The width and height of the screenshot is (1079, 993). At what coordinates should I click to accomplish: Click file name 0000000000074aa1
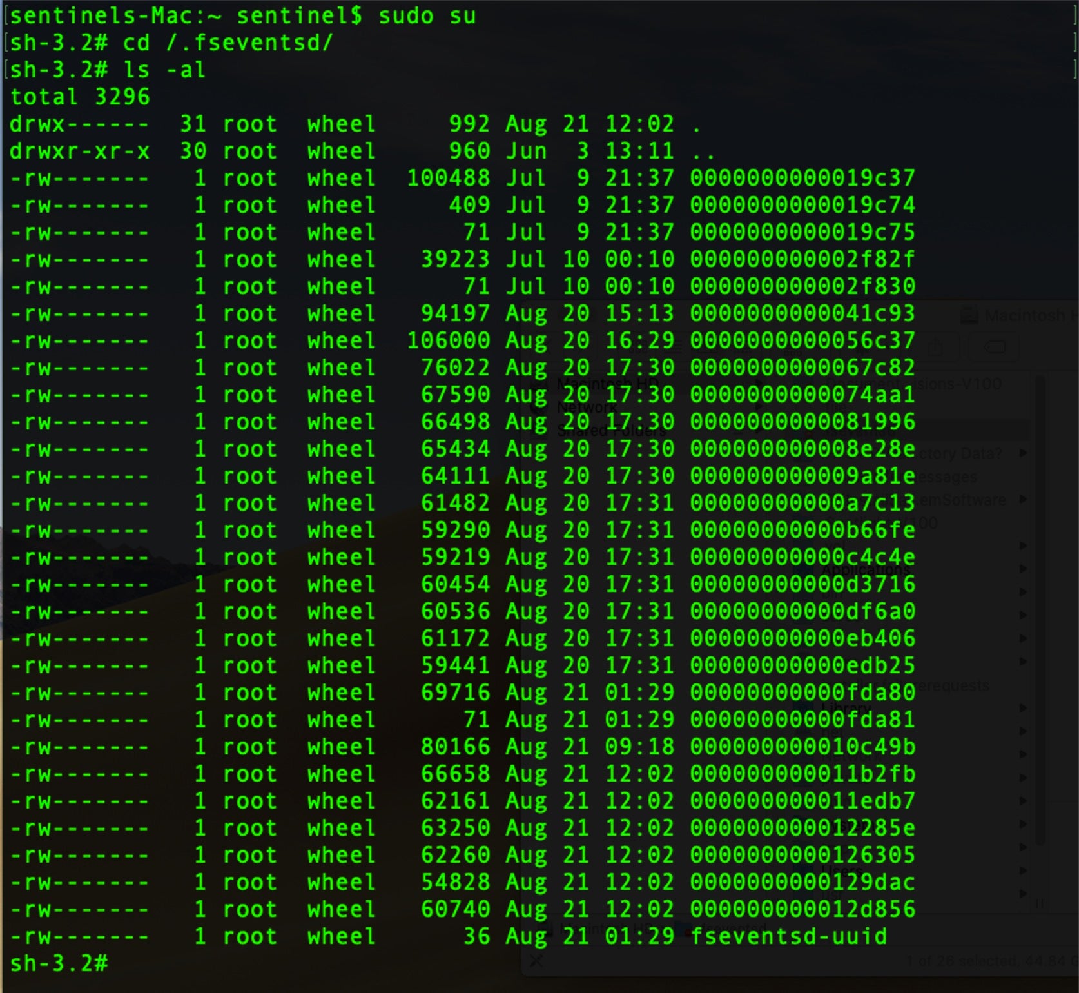tap(802, 395)
